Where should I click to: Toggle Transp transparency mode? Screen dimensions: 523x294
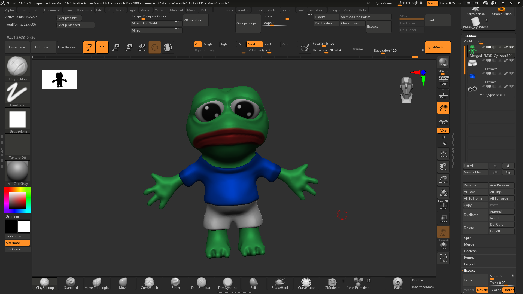coord(443,219)
